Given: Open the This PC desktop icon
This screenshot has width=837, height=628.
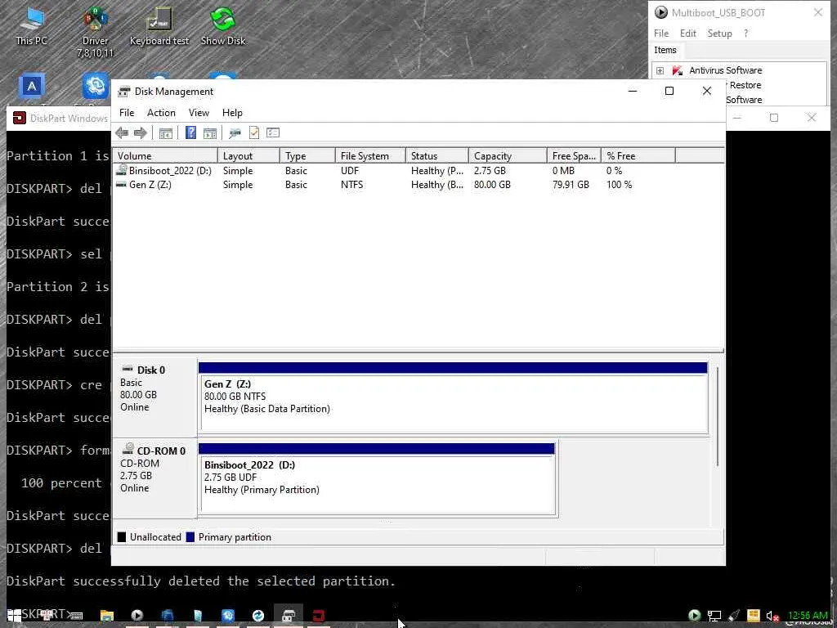Looking at the screenshot, I should pyautogui.click(x=32, y=26).
